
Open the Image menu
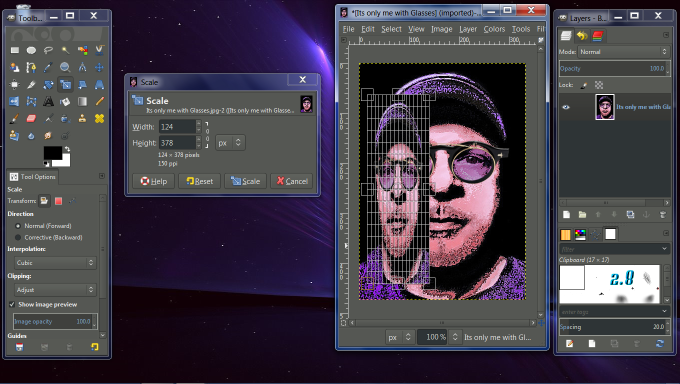click(x=442, y=29)
